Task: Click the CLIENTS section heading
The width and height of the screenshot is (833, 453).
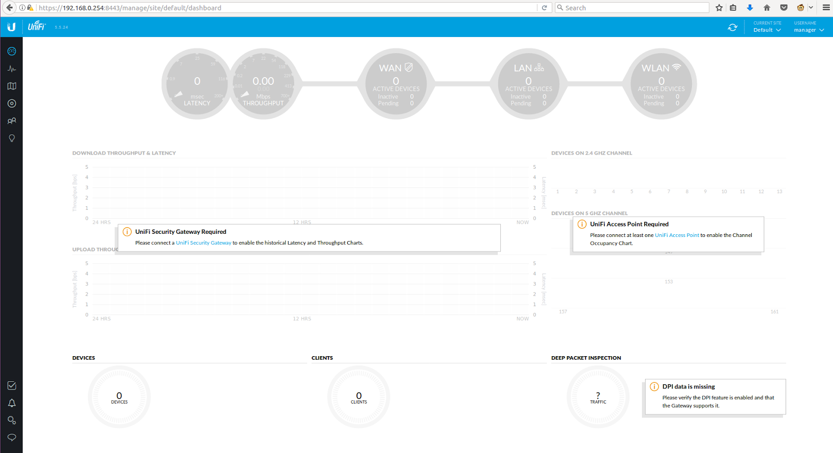Action: [x=322, y=358]
